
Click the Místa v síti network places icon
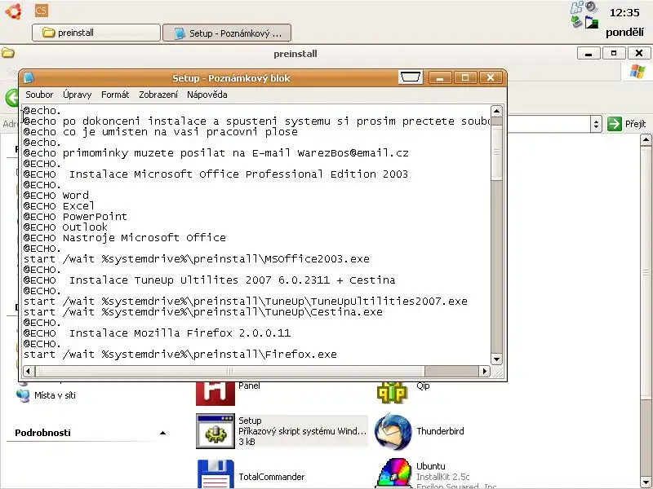[23, 395]
